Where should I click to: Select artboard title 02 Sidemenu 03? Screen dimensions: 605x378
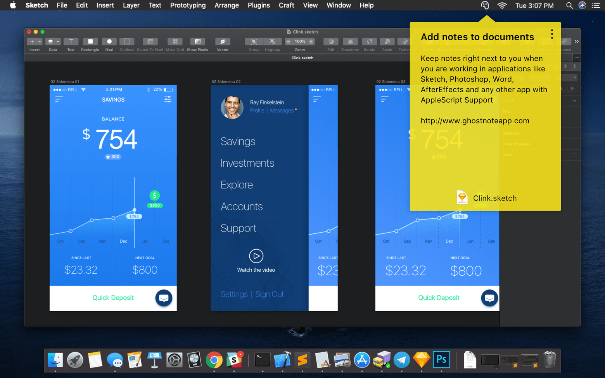[x=391, y=82]
